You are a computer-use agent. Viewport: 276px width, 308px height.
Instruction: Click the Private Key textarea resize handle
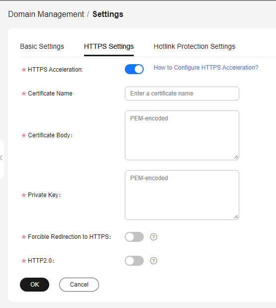point(236,217)
